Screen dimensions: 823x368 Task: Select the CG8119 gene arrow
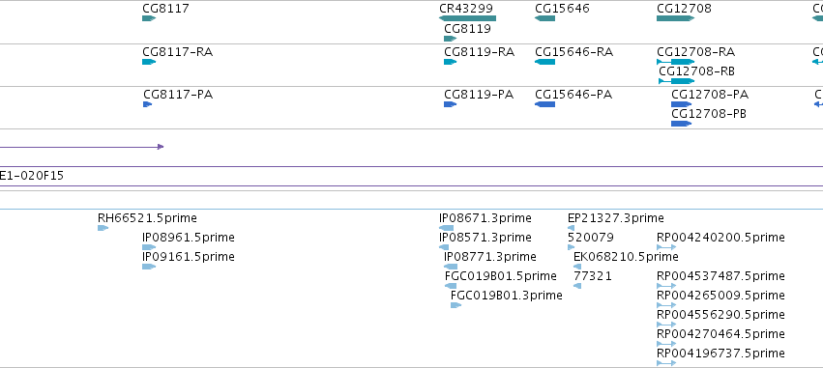(x=451, y=39)
